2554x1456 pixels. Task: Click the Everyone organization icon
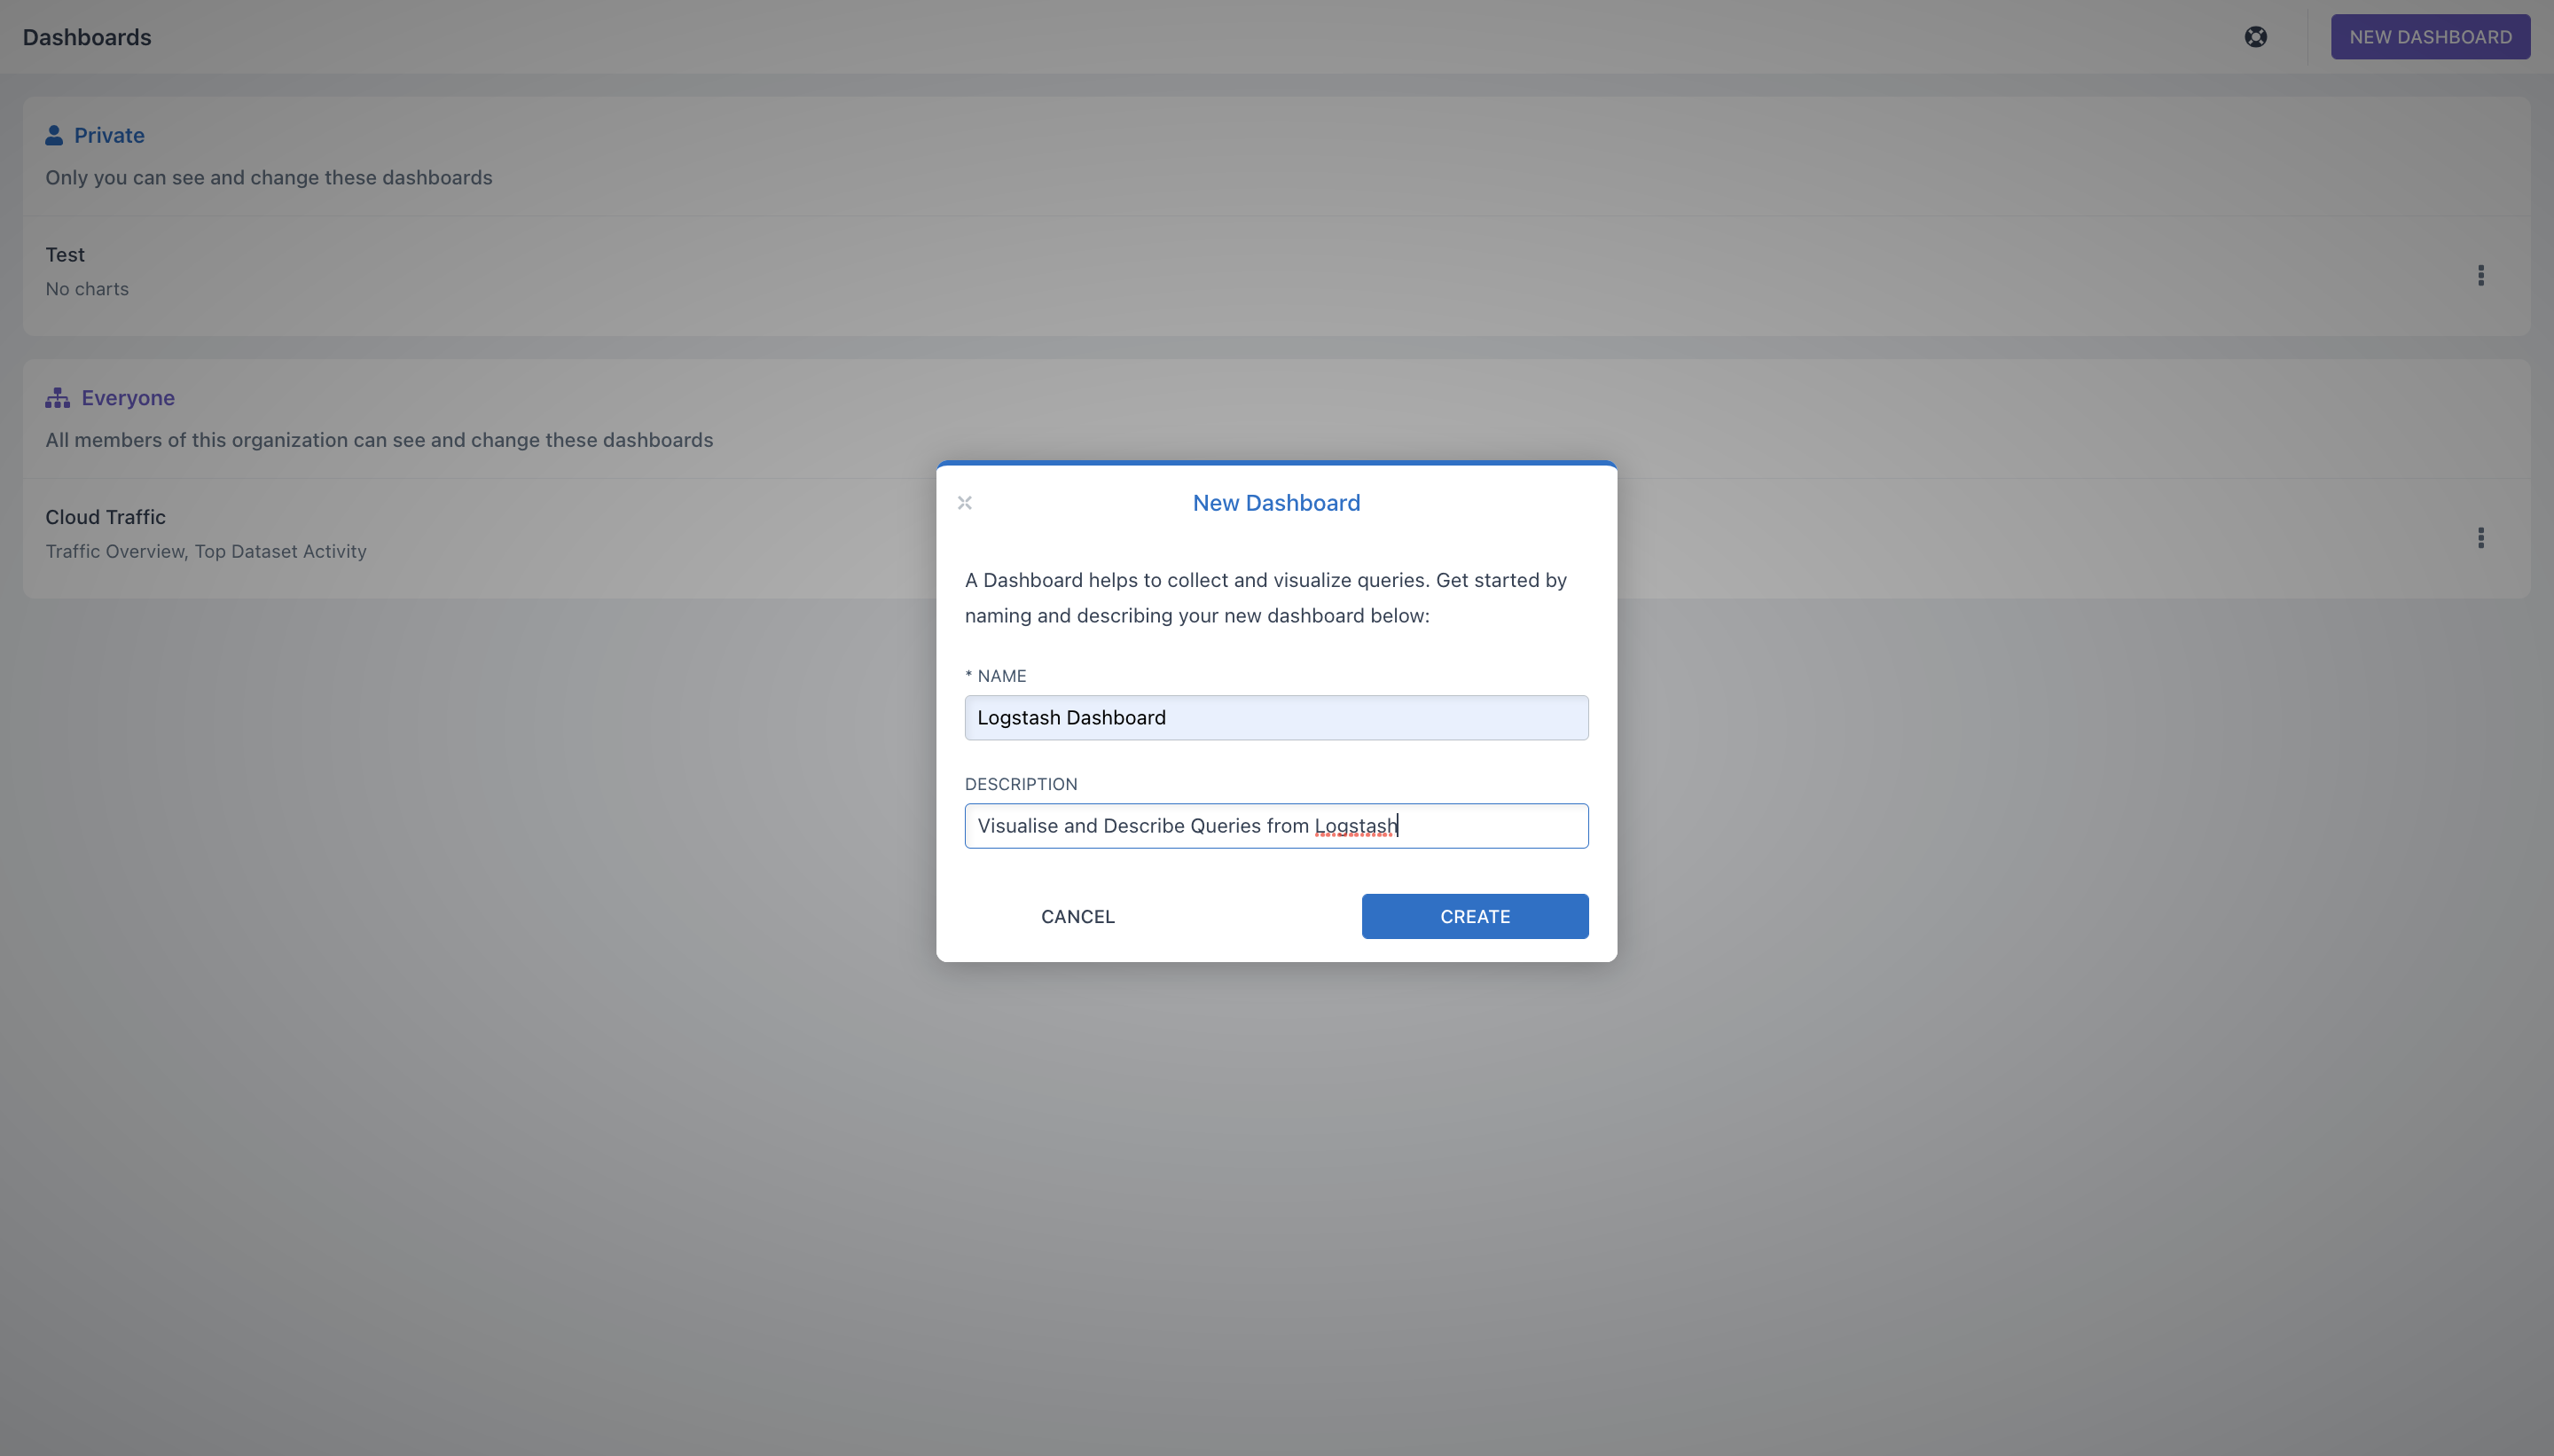point(57,398)
